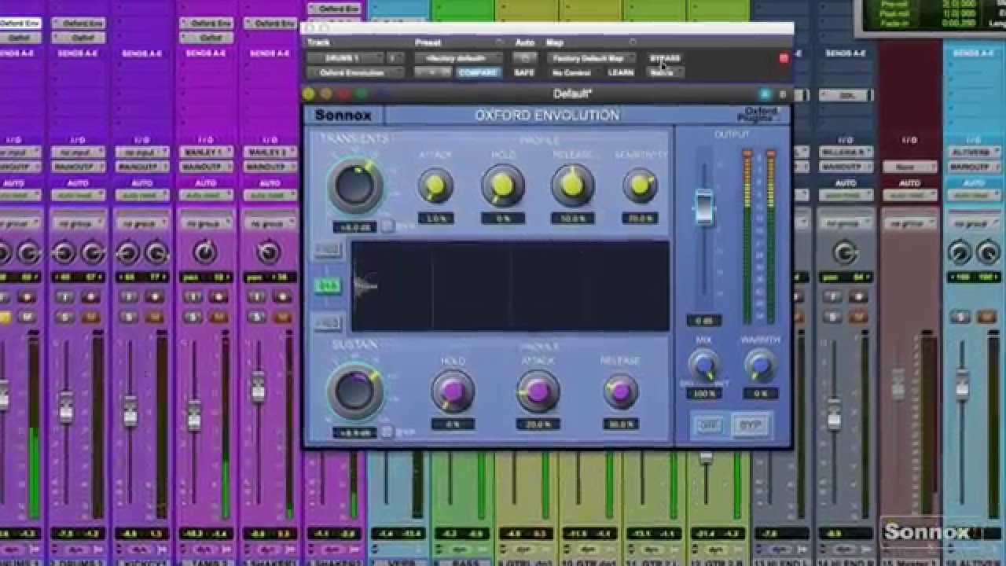Screen dimensions: 1006x566
Task: Toggle the Sustain BYP checkbox
Action: point(387,432)
